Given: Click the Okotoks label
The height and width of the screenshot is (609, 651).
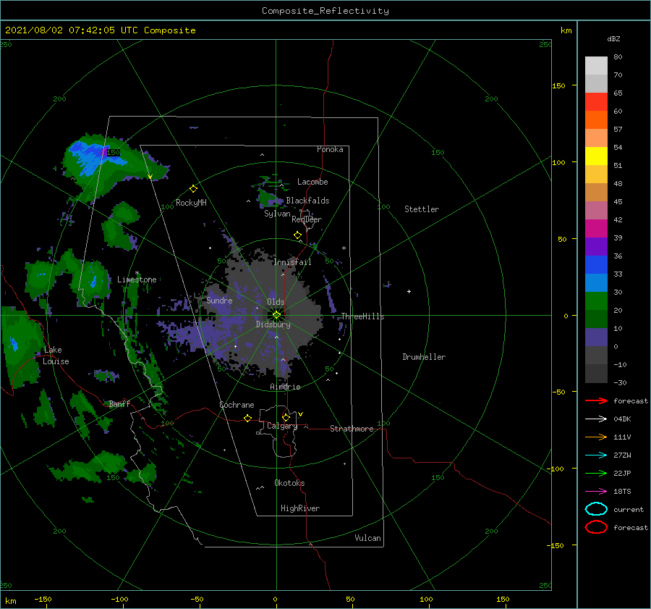Looking at the screenshot, I should click(x=289, y=483).
